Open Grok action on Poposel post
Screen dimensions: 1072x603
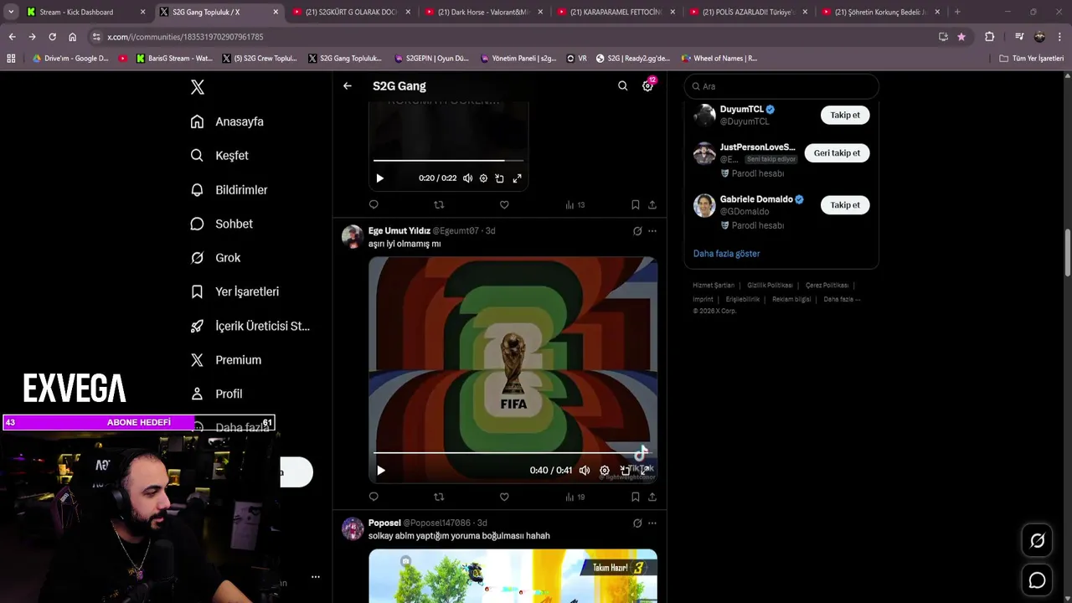pos(637,523)
